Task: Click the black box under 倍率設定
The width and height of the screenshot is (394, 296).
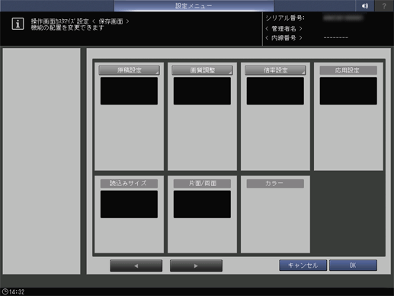Action: (275, 91)
